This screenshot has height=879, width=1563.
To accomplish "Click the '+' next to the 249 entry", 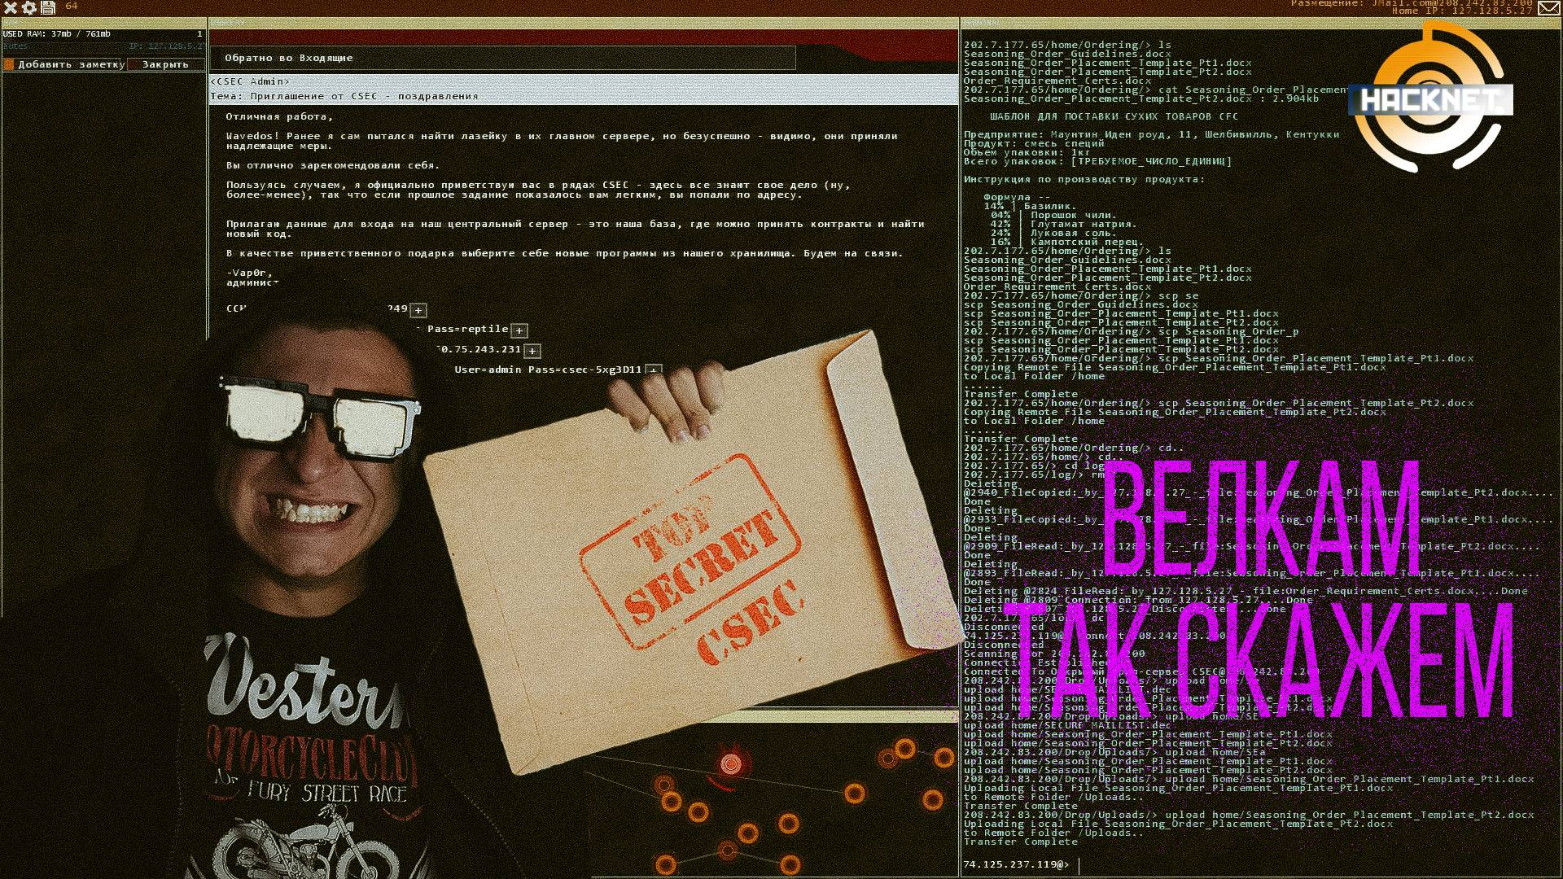I will (x=417, y=310).
